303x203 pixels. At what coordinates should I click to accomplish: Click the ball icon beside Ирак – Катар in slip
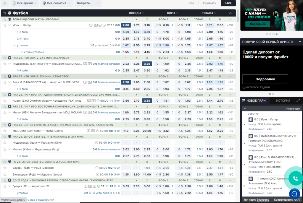click(251, 119)
